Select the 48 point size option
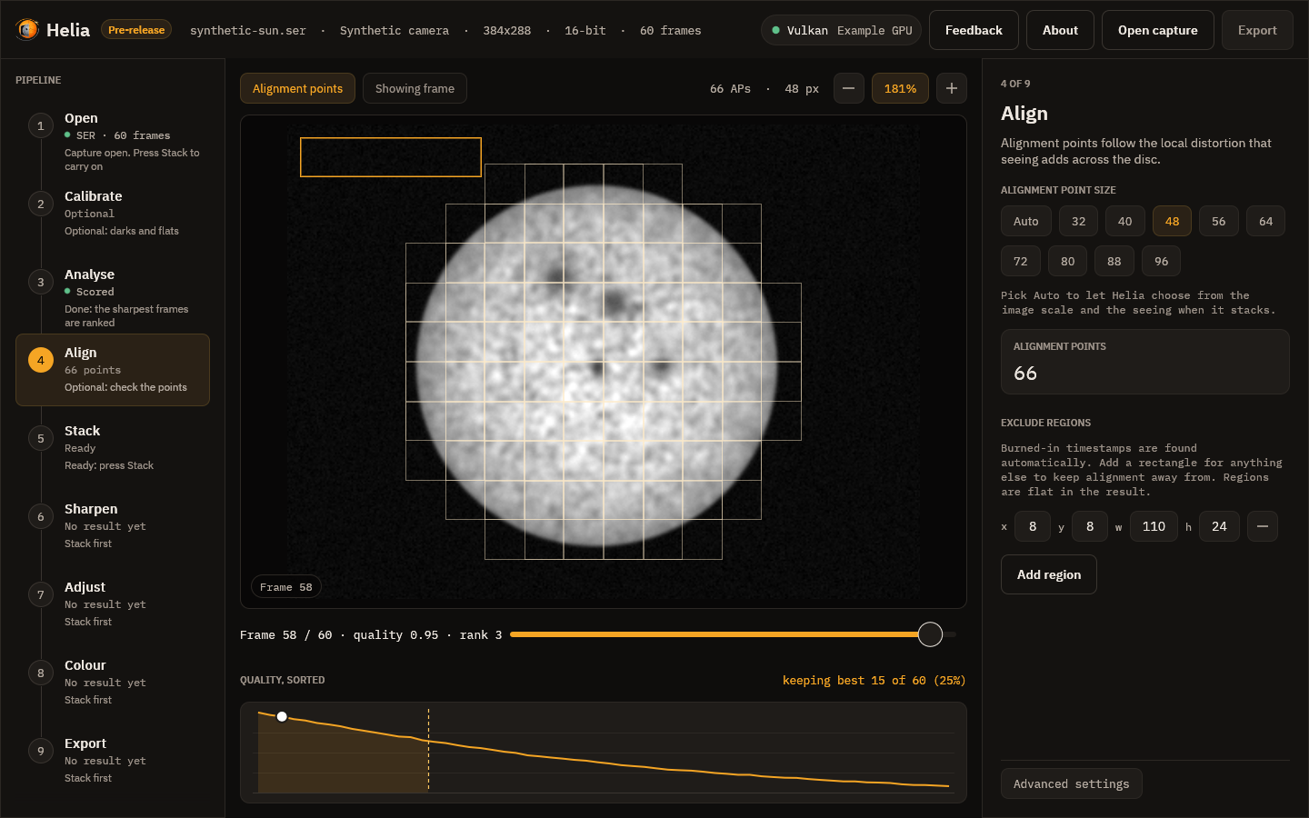Viewport: 1309px width, 818px height. coord(1172,221)
